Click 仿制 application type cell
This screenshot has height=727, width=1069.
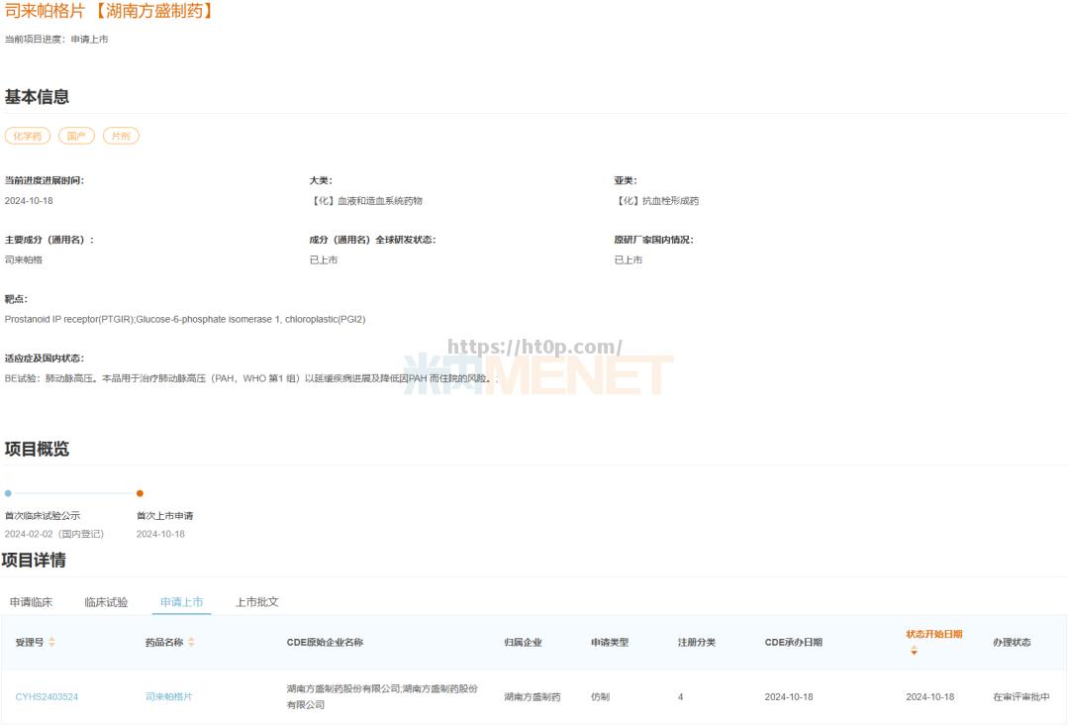600,697
